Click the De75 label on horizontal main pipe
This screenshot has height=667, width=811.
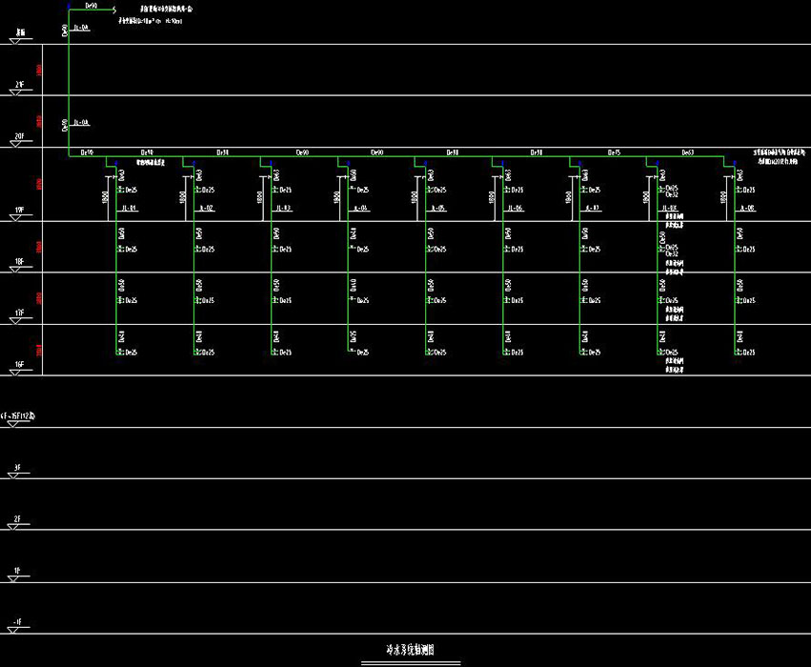614,152
